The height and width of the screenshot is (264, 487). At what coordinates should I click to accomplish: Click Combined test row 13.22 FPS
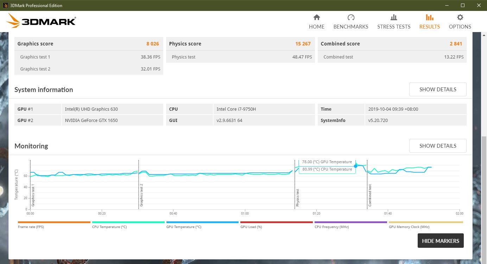(x=392, y=57)
